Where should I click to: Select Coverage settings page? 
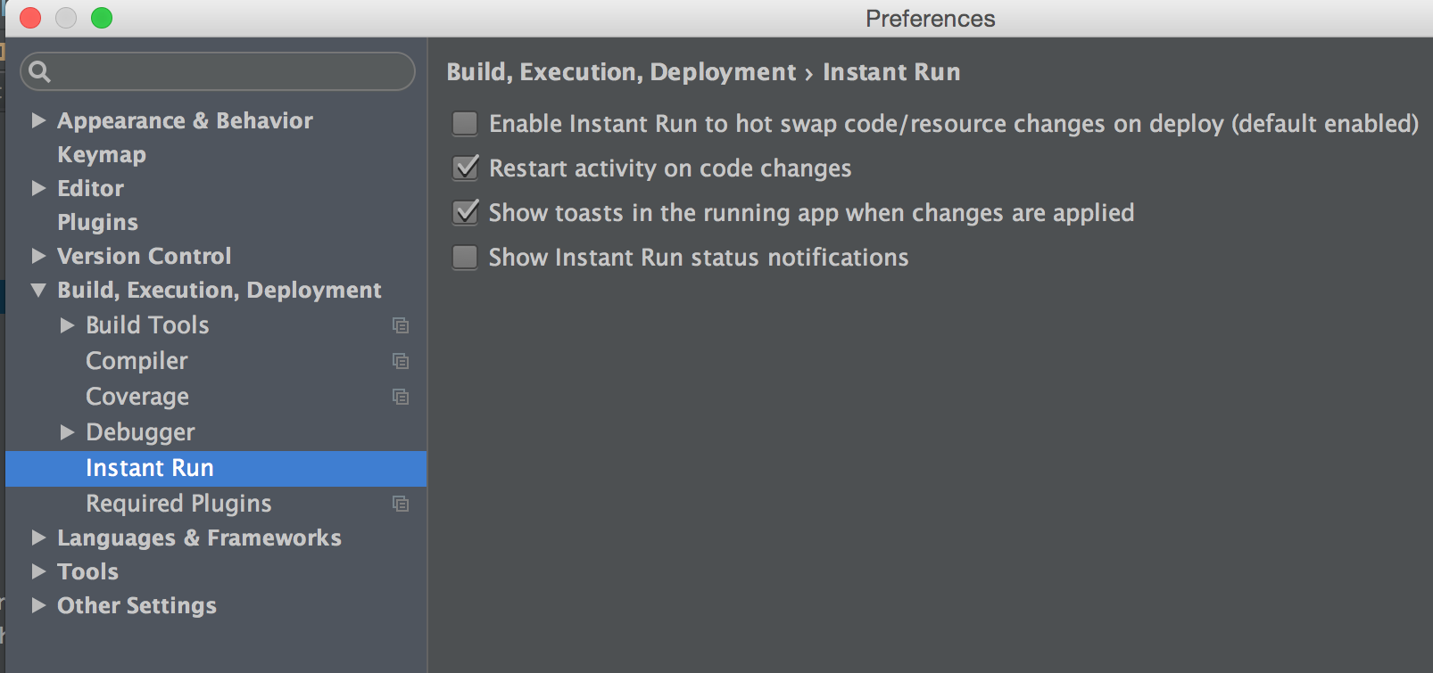click(x=137, y=397)
